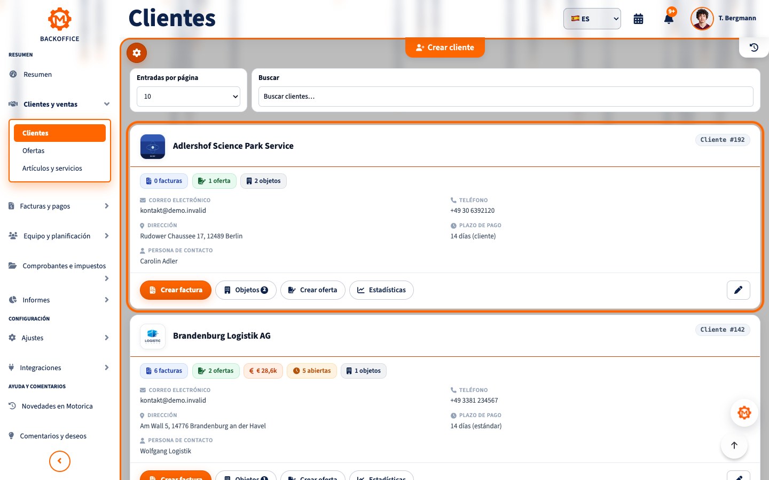
Task: Focus the Buscar clientes search field
Action: click(x=506, y=97)
